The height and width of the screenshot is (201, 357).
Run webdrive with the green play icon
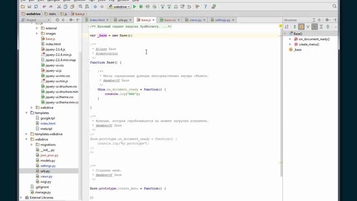(134, 7)
